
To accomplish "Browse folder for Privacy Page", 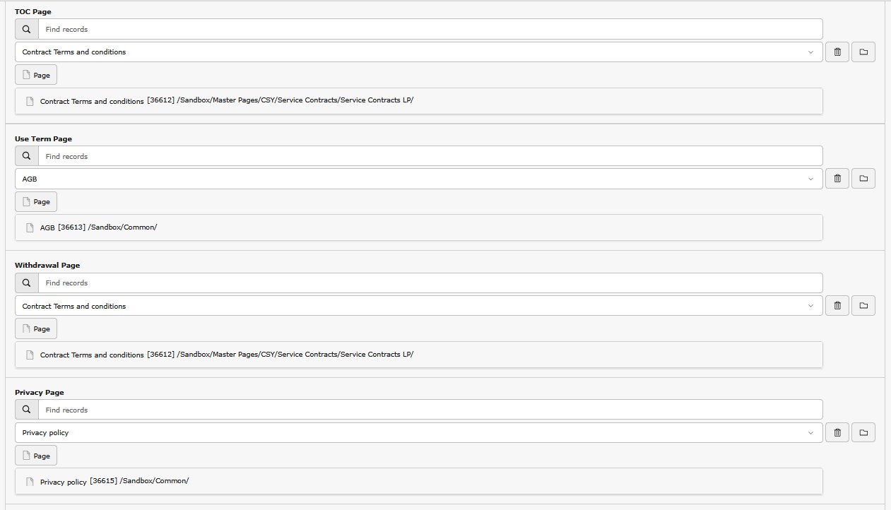I will point(863,432).
